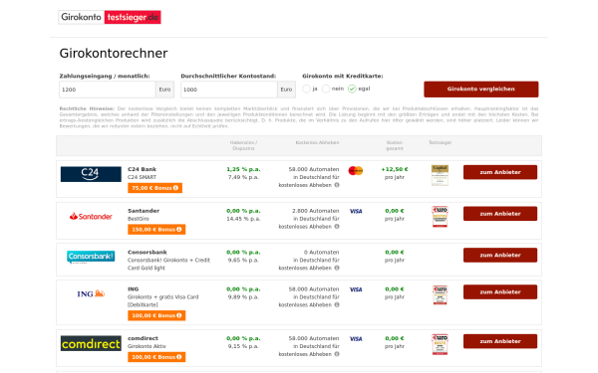Screen dimensions: 598x373
Task: Click the ING logo
Action: tap(91, 293)
